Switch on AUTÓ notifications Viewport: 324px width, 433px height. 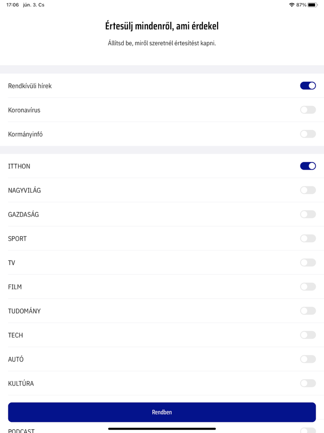click(x=308, y=359)
